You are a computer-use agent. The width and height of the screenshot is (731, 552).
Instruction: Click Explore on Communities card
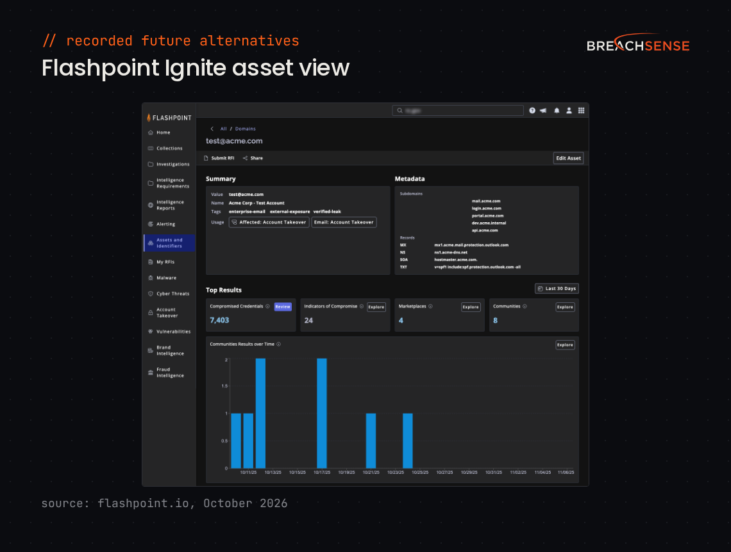(x=565, y=307)
